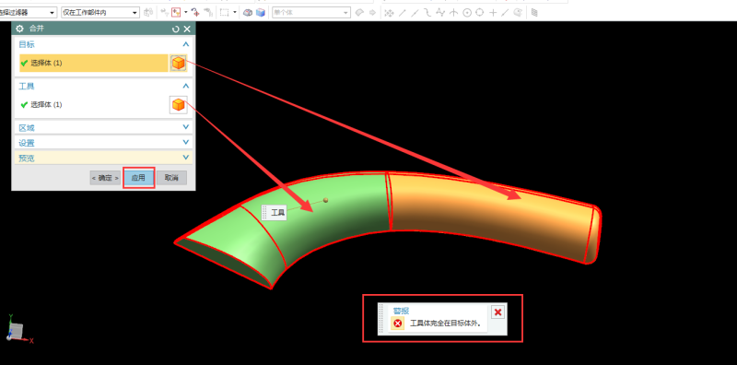Image resolution: width=737 pixels, height=365 pixels.
Task: Click the red error icon in alert
Action: pyautogui.click(x=398, y=324)
